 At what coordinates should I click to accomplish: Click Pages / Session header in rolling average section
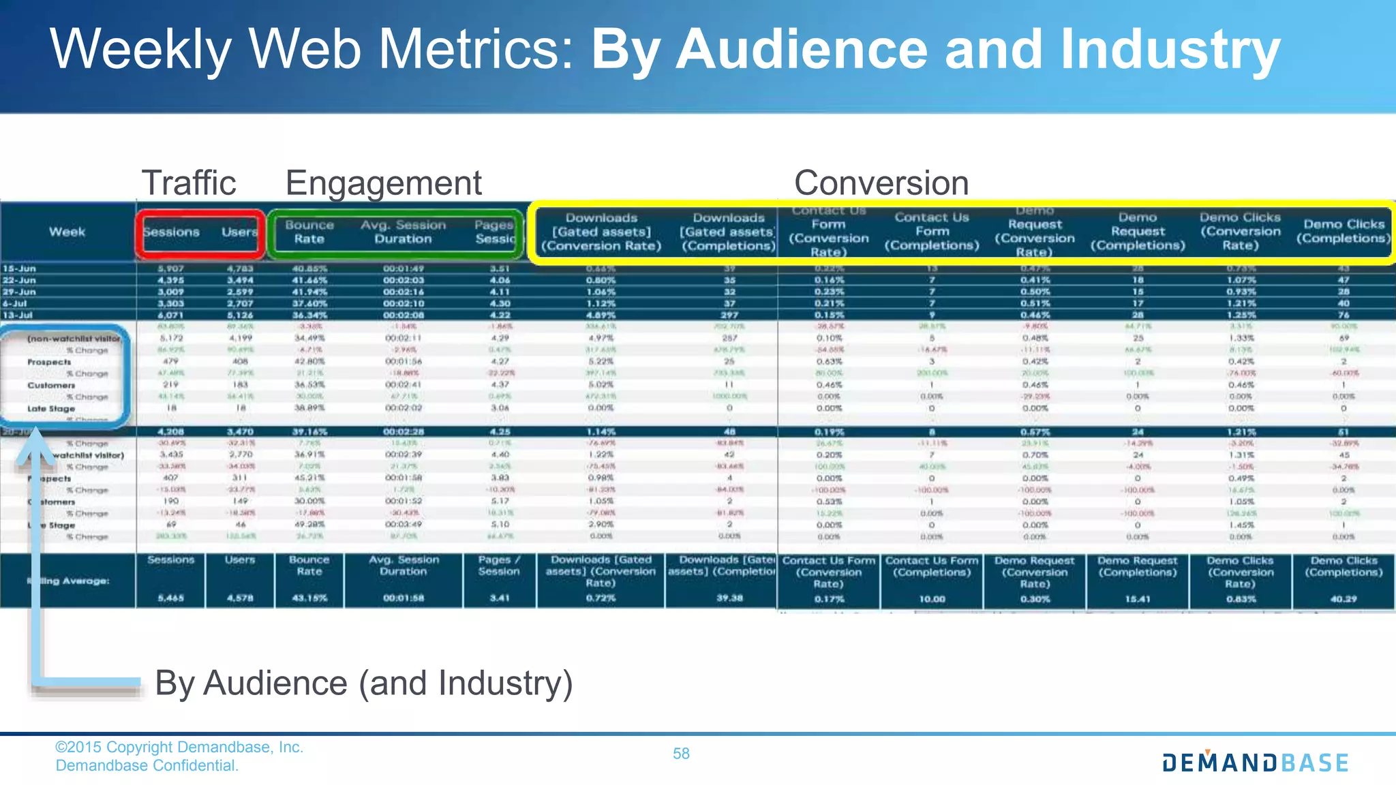coord(499,566)
